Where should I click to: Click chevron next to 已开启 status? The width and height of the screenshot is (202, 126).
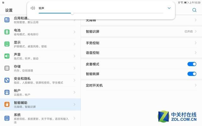(x=196, y=31)
